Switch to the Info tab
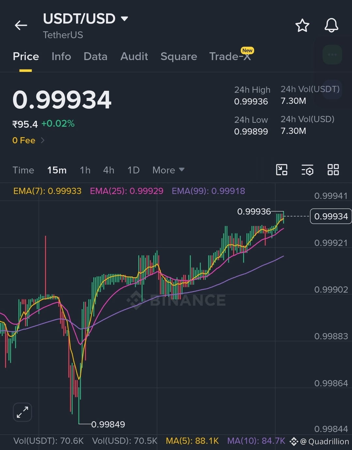352x450 pixels. [61, 56]
